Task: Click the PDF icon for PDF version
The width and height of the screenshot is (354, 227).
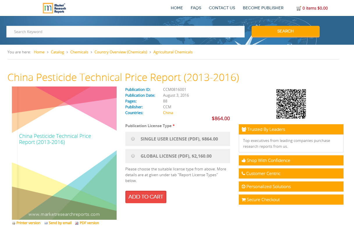Action: (77, 223)
